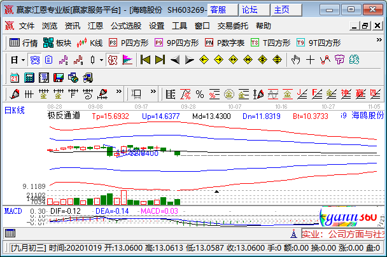Open the 板块 sector view
The width and height of the screenshot is (387, 257).
pos(57,43)
